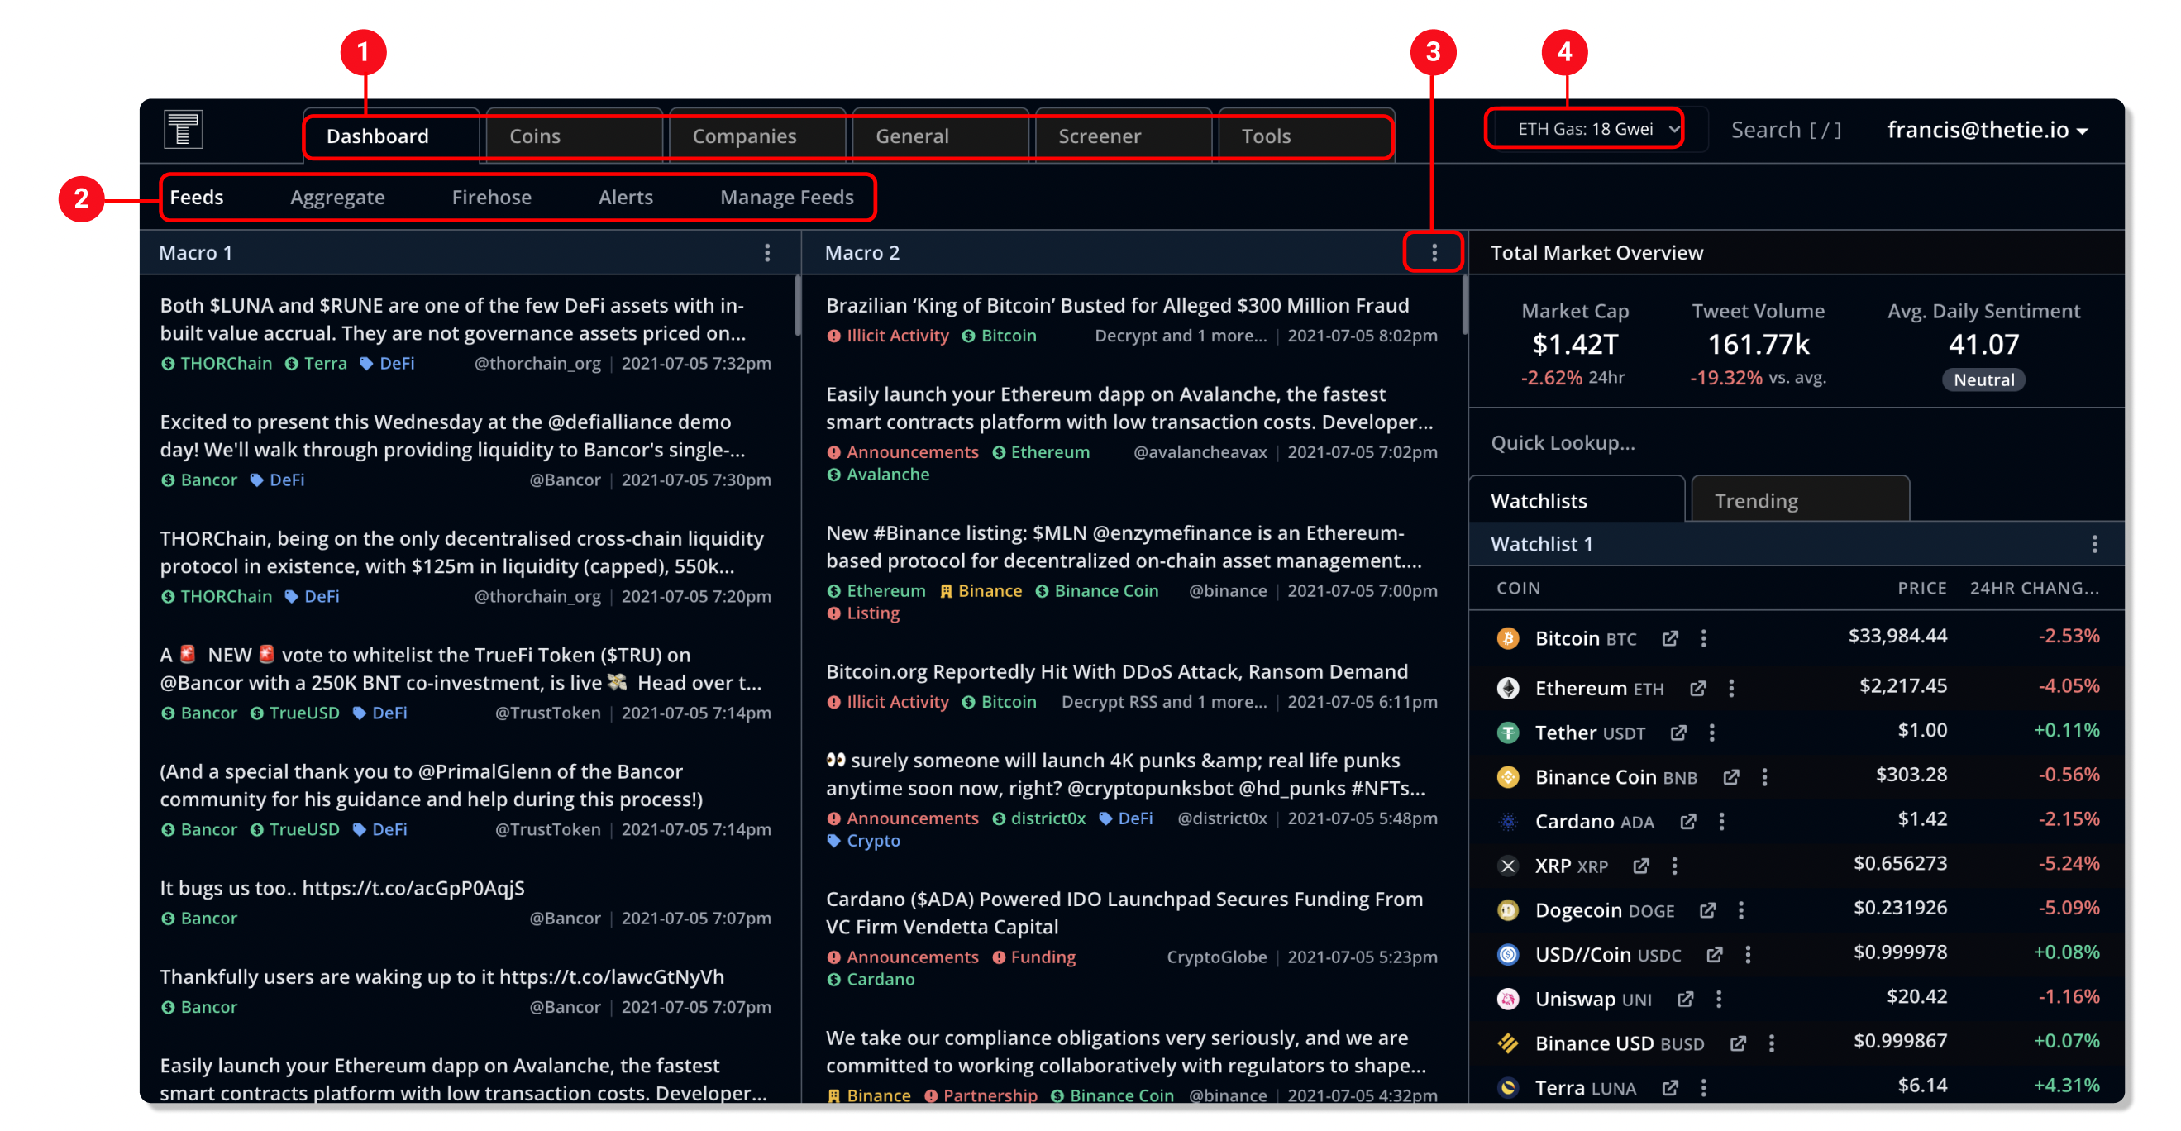Open Macro 1 feed options menu
Image resolution: width=2181 pixels, height=1131 pixels.
coord(767,252)
